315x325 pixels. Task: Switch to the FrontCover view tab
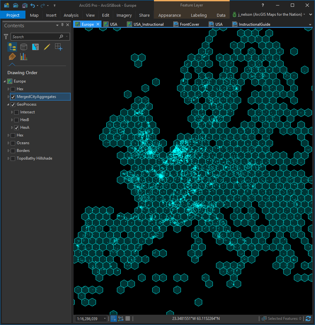tap(189, 24)
